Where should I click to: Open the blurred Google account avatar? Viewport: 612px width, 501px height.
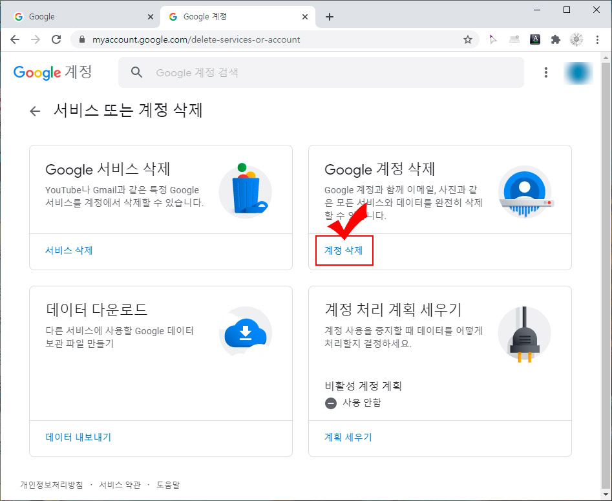point(578,72)
